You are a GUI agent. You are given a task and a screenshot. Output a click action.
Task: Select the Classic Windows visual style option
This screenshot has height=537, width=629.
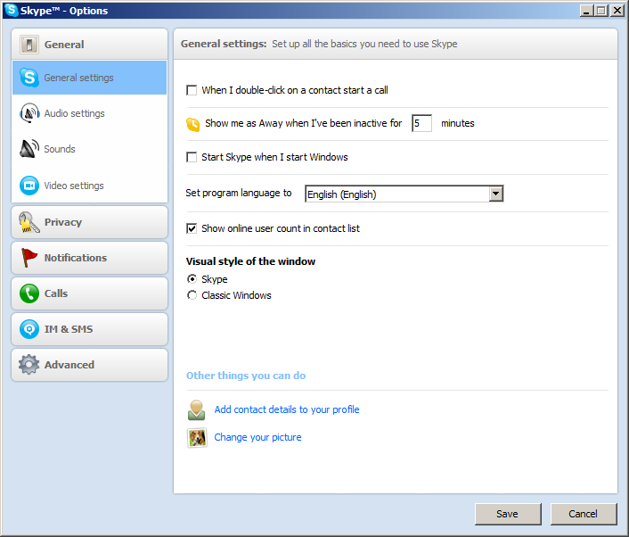[192, 295]
